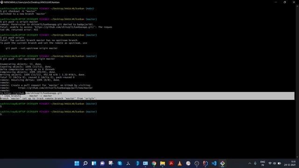This screenshot has width=299, height=168.
Task: Focus the Git Bash taskbar icon
Action: point(222,163)
